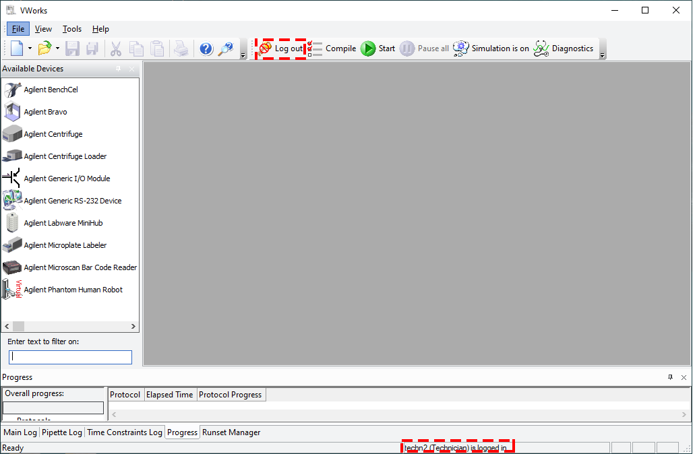695x454 pixels.
Task: Click the Elapsed Time column header
Action: pyautogui.click(x=171, y=395)
